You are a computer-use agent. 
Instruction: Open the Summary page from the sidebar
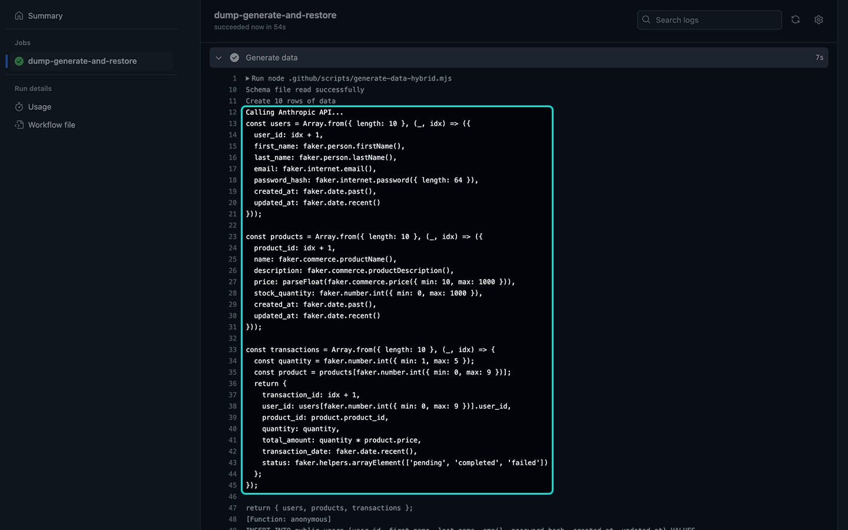pos(45,15)
